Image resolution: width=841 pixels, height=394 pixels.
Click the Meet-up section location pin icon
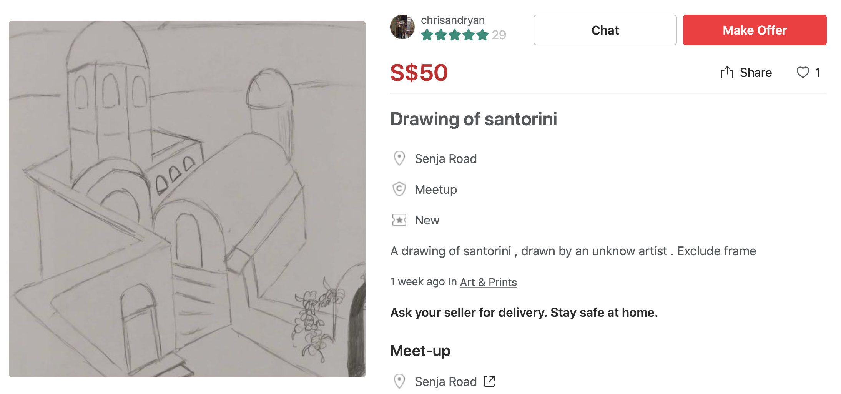[399, 381]
